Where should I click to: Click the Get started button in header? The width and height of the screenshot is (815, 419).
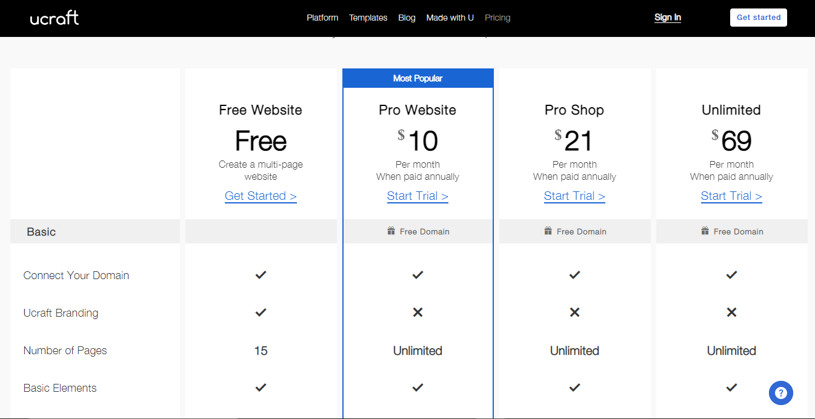click(x=759, y=18)
